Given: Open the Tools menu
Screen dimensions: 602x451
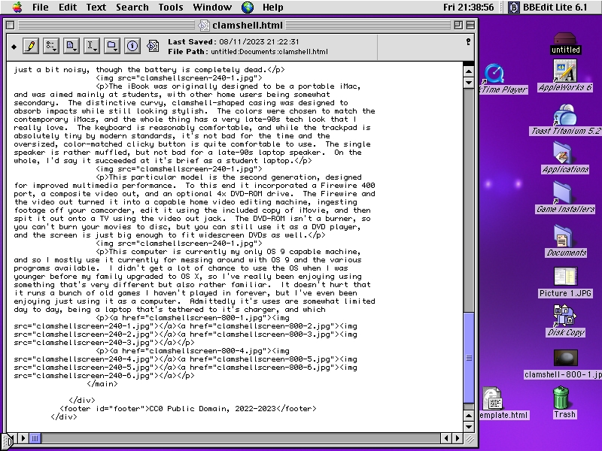Looking at the screenshot, I should 171,8.
